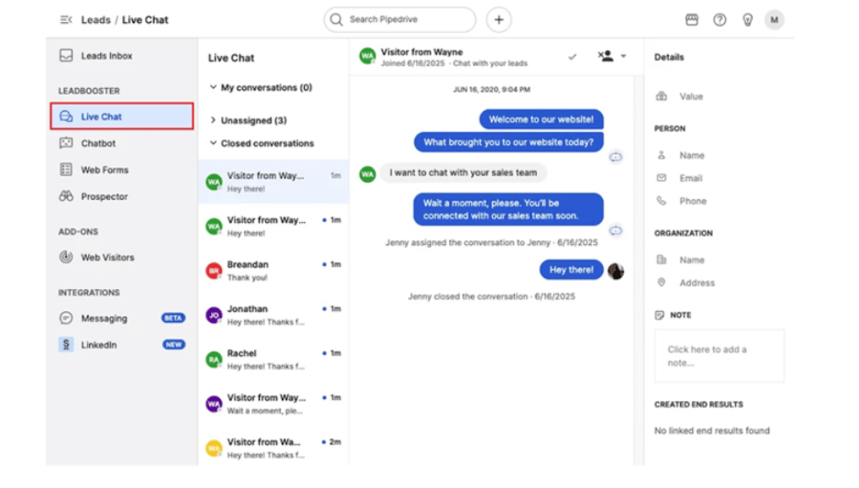
Task: Select Live Chat in the sidebar
Action: coord(122,116)
